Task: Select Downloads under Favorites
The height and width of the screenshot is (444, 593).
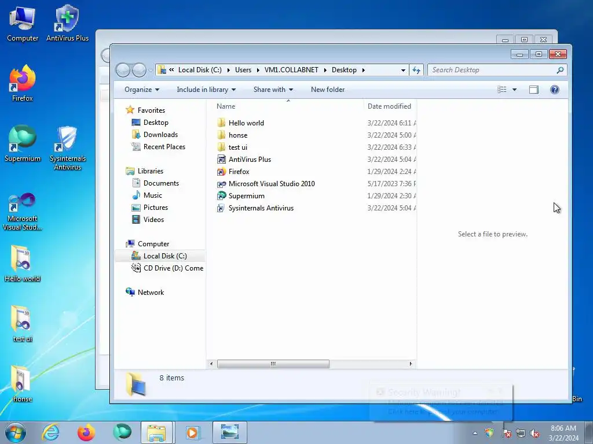Action: (x=160, y=134)
